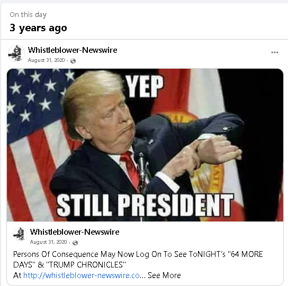Open the Still President meme image
288x286 pixels.
pos(145,145)
